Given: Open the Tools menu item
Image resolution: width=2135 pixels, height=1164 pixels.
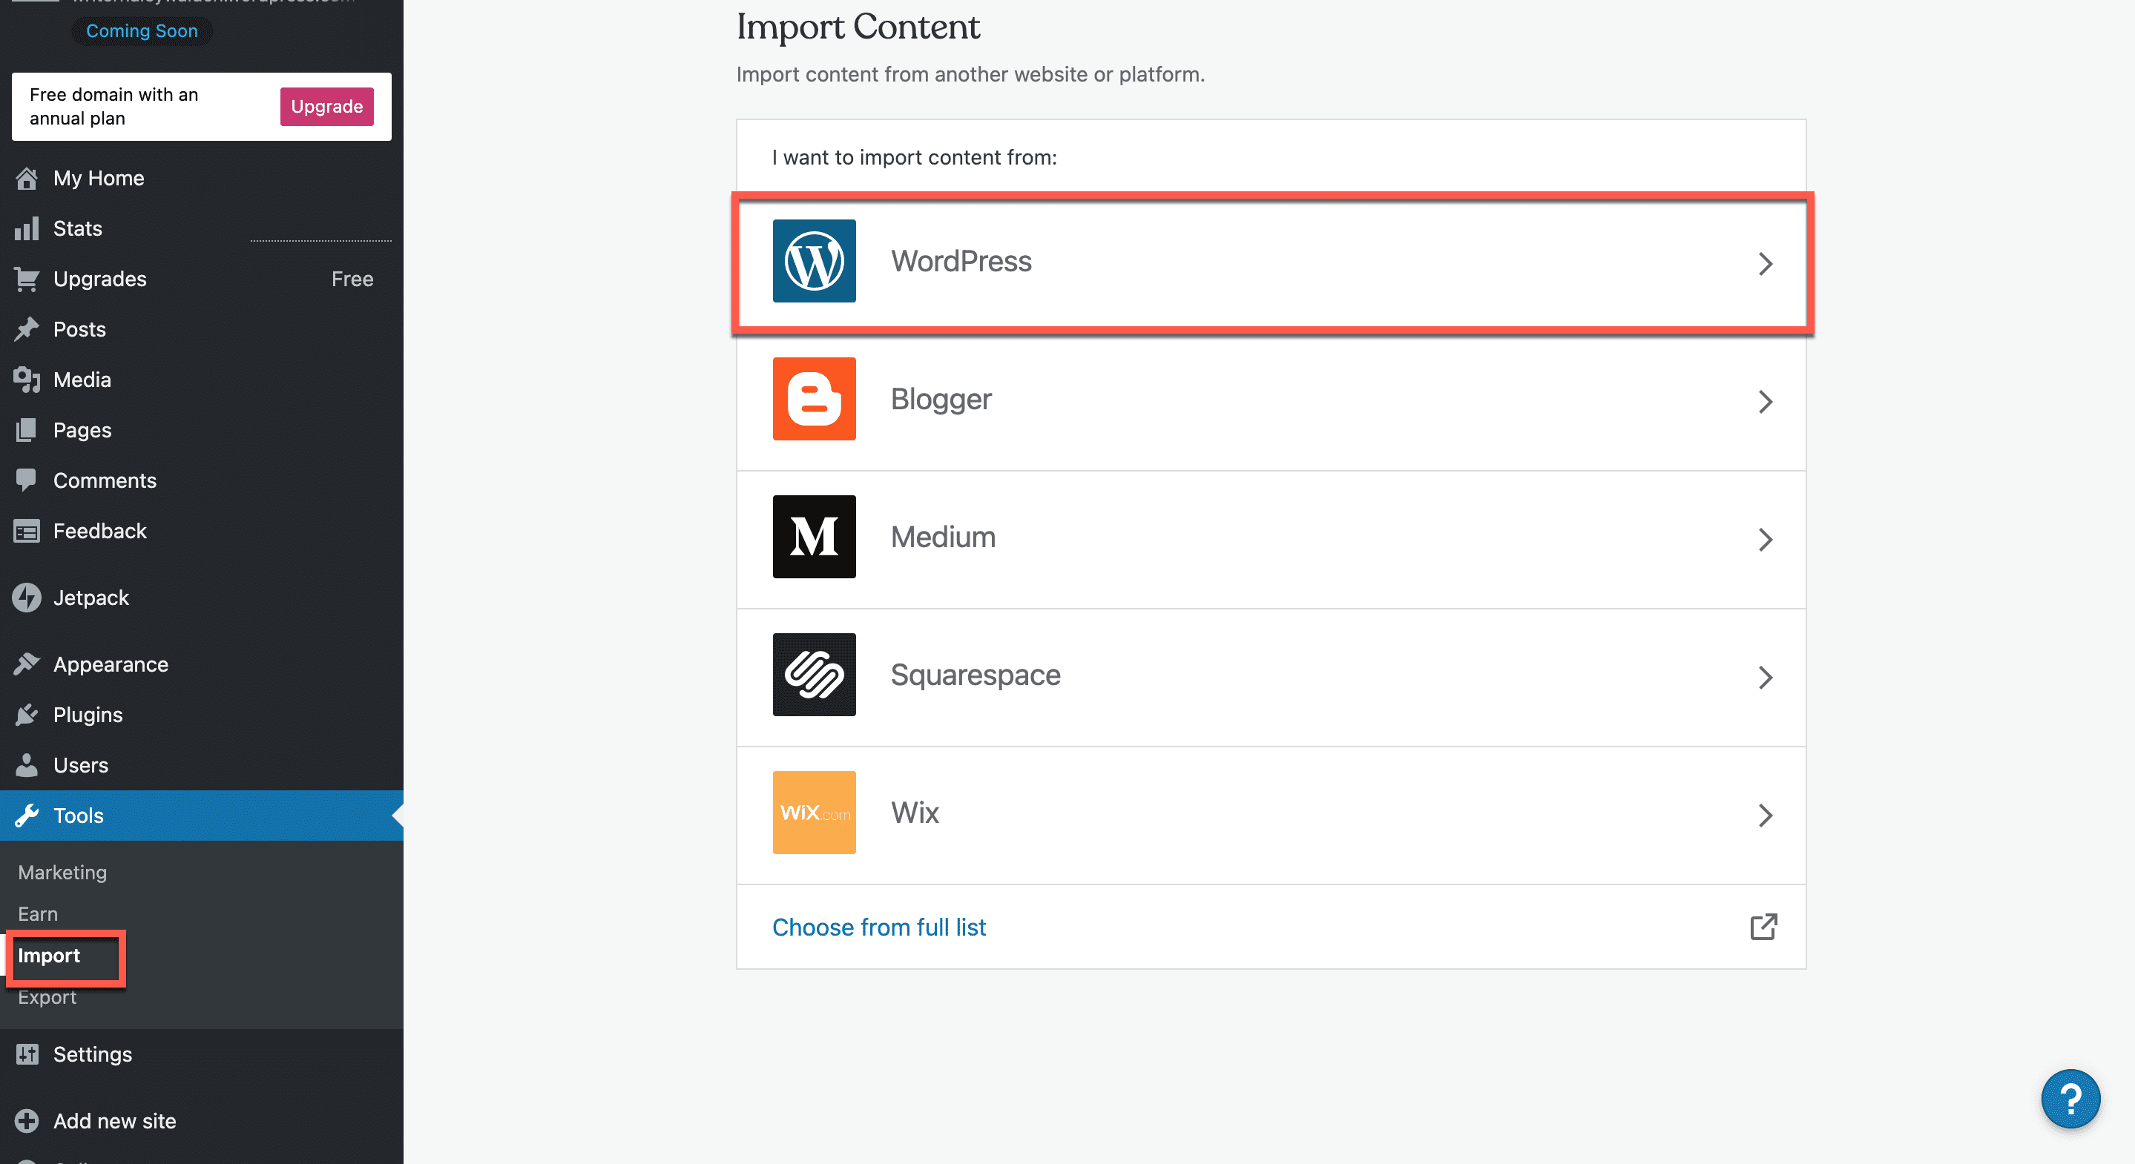Looking at the screenshot, I should point(77,814).
